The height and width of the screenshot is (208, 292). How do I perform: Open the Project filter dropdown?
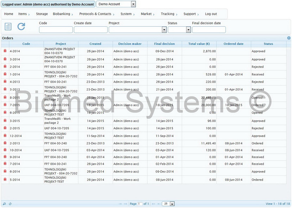(164, 30)
